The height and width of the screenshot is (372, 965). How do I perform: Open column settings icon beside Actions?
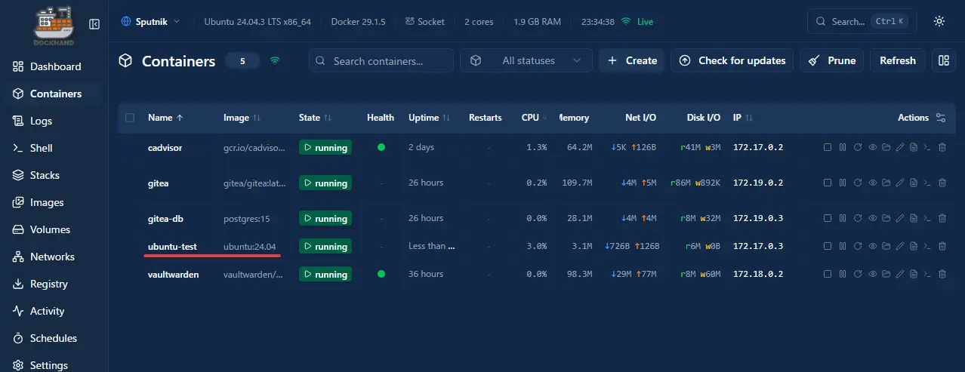click(x=940, y=118)
